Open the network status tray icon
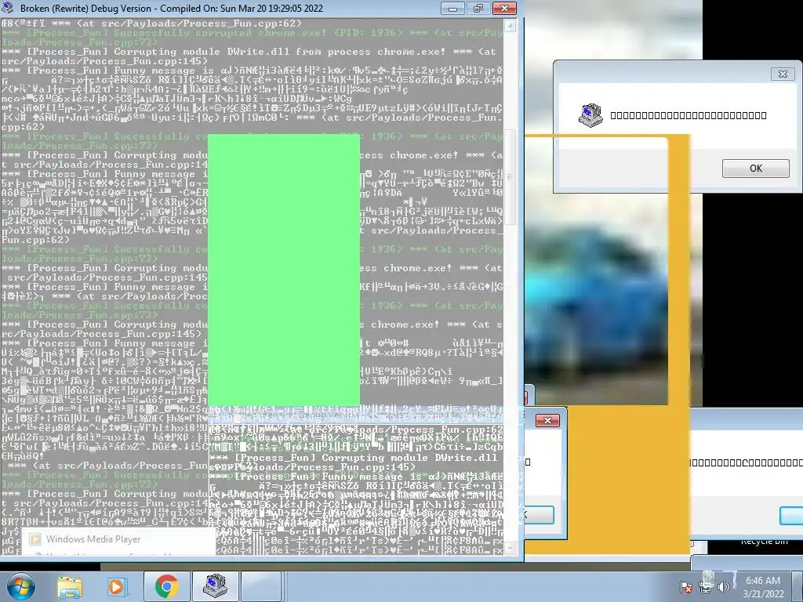Screen dimensions: 803x602 coord(705,587)
